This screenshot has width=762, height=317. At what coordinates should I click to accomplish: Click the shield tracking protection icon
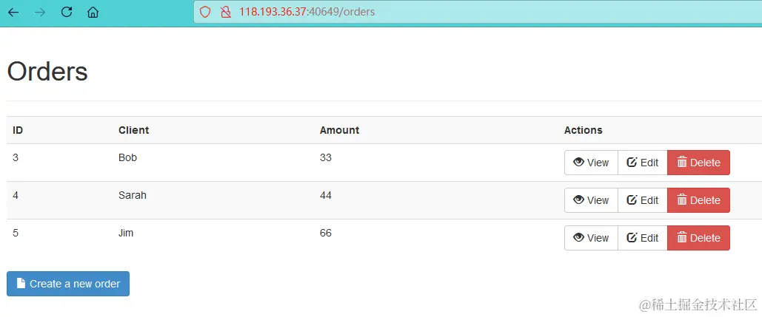coord(205,12)
